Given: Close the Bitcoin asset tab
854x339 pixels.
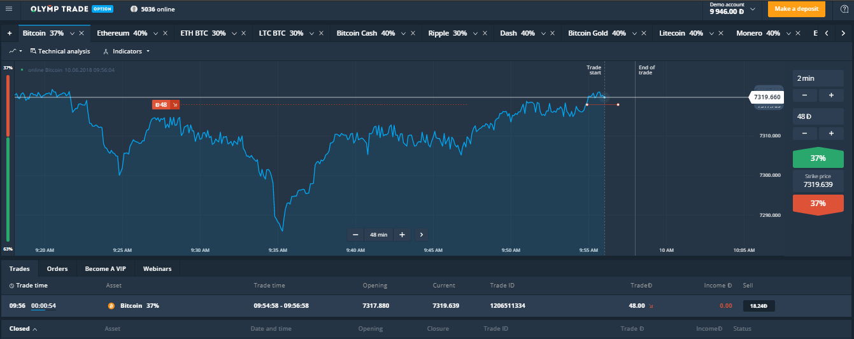Looking at the screenshot, I should 82,33.
